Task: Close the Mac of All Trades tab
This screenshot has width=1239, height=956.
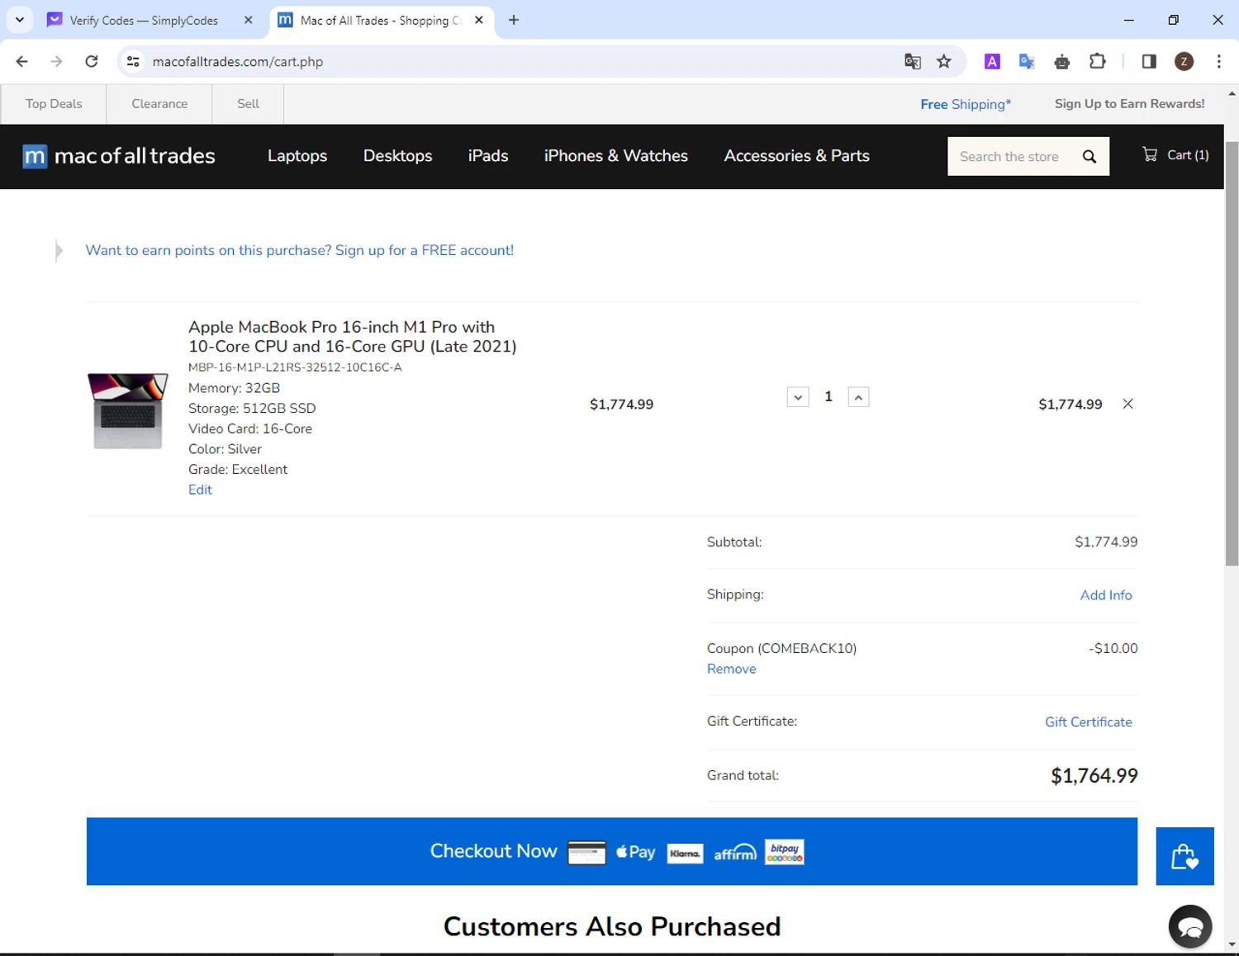Action: click(x=479, y=20)
